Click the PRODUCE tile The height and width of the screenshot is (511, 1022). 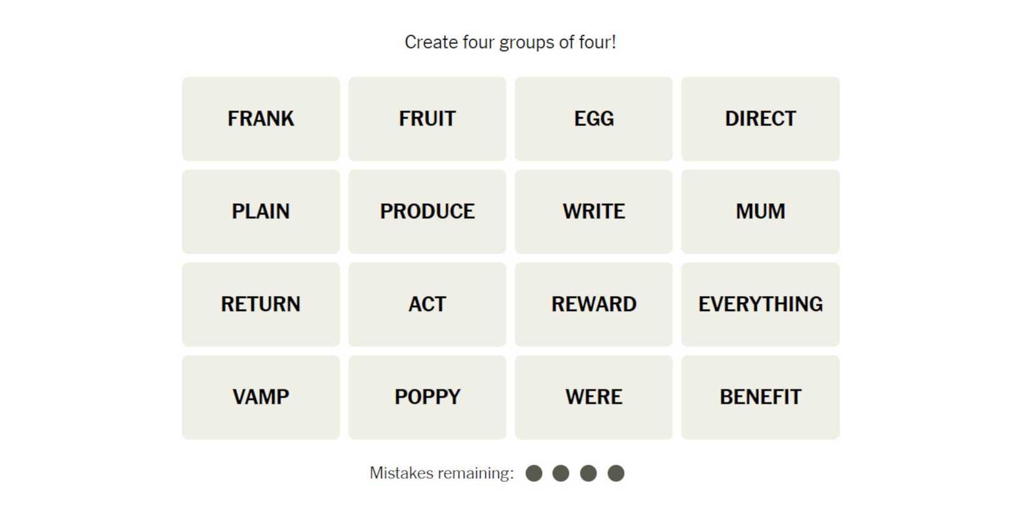(x=427, y=212)
